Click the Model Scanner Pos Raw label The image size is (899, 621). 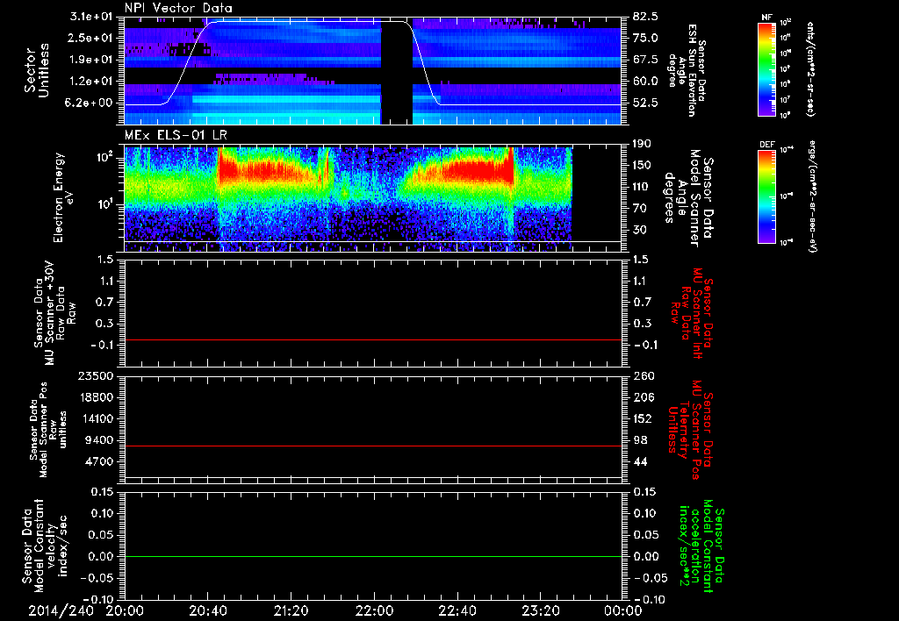(48, 430)
